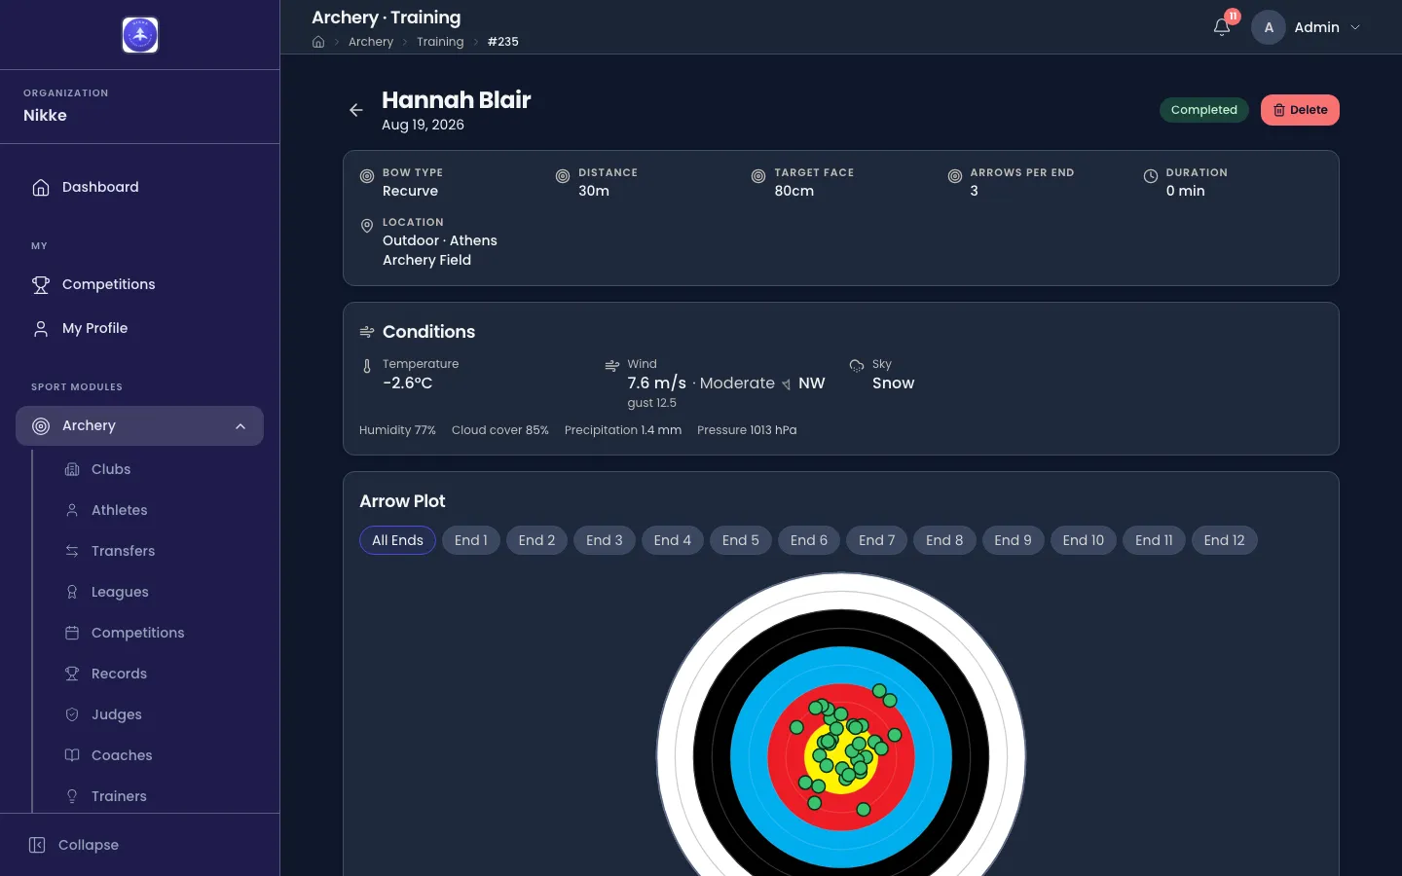This screenshot has width=1402, height=876.
Task: Open the Dashboard page
Action: (140, 187)
